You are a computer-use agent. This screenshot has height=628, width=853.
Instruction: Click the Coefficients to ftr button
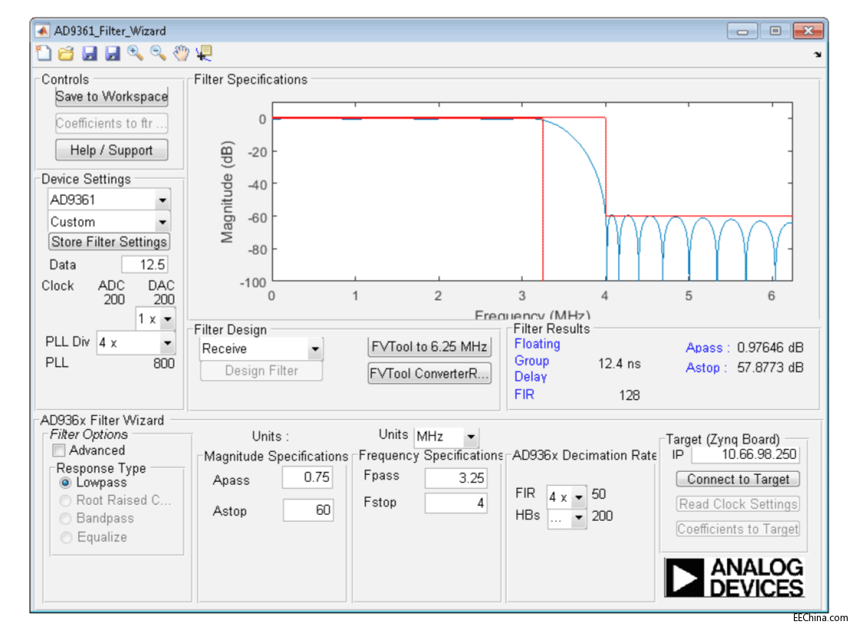pyautogui.click(x=112, y=123)
